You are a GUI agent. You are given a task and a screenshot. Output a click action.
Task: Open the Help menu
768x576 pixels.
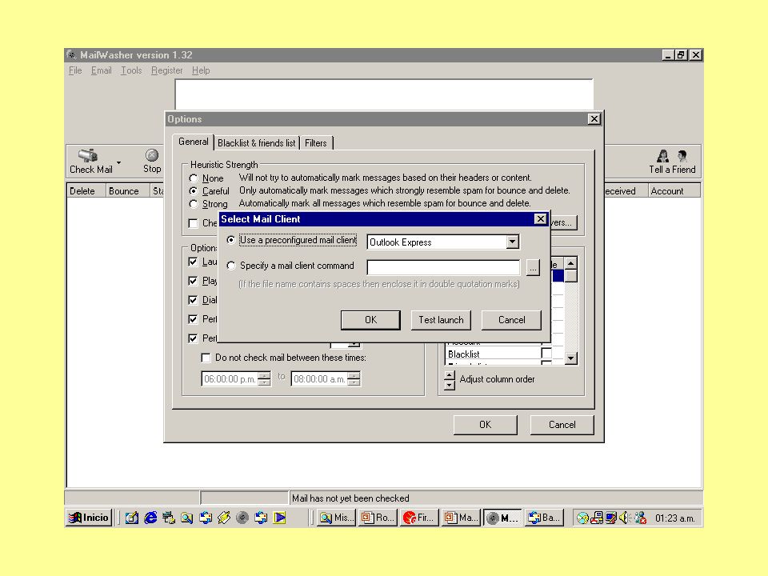click(201, 70)
